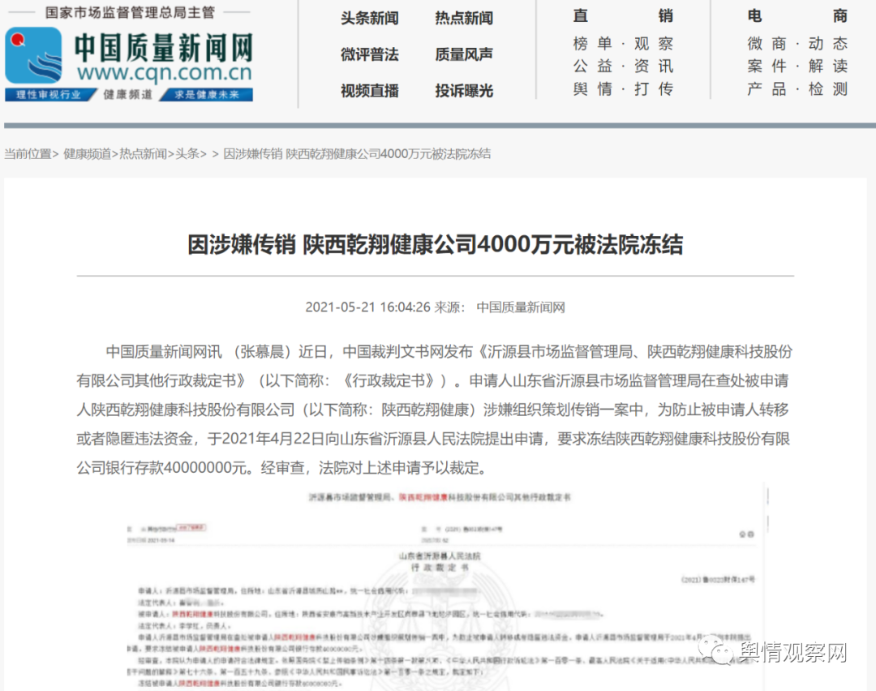Click the publish date 2021-05-21 16:04:26
This screenshot has width=876, height=691.
367,307
